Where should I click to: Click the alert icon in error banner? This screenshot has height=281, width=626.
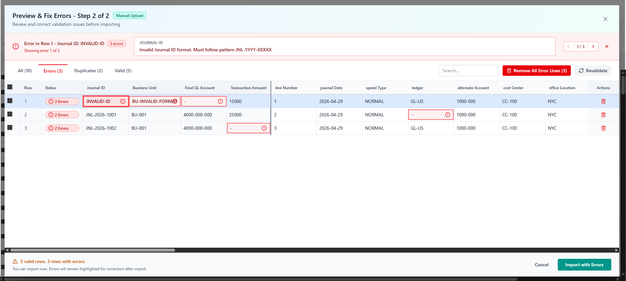(x=16, y=46)
